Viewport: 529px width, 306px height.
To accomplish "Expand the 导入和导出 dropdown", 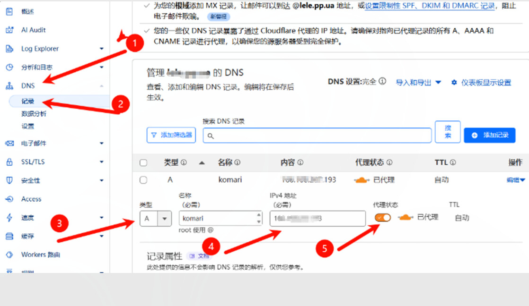I will tap(418, 83).
